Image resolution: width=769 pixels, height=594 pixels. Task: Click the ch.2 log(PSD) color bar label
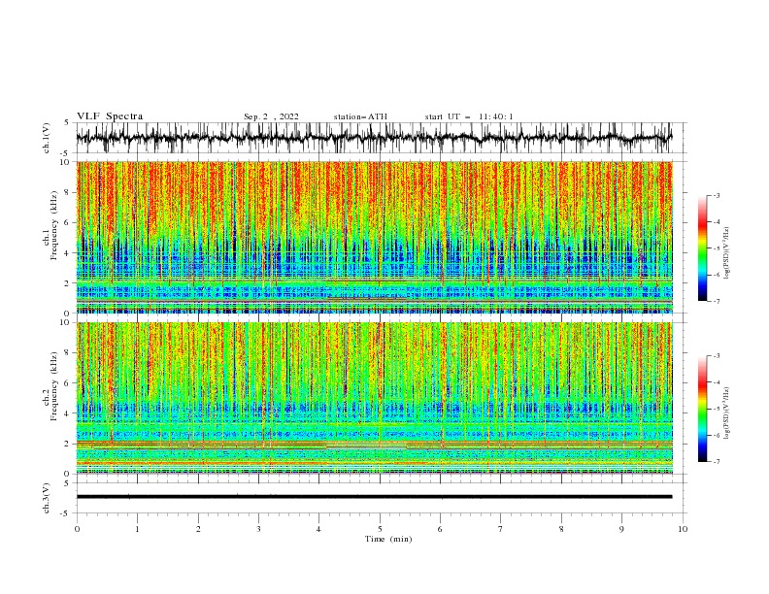[x=728, y=413]
